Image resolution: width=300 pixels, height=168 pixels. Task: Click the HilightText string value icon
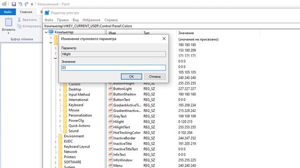coord(111,127)
